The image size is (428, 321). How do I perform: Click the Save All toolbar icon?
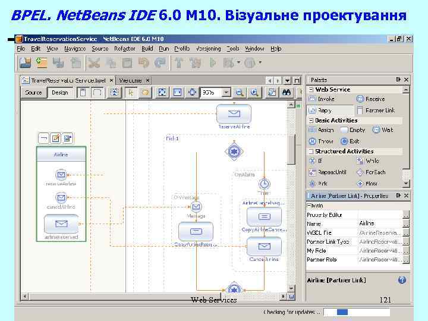(58, 62)
